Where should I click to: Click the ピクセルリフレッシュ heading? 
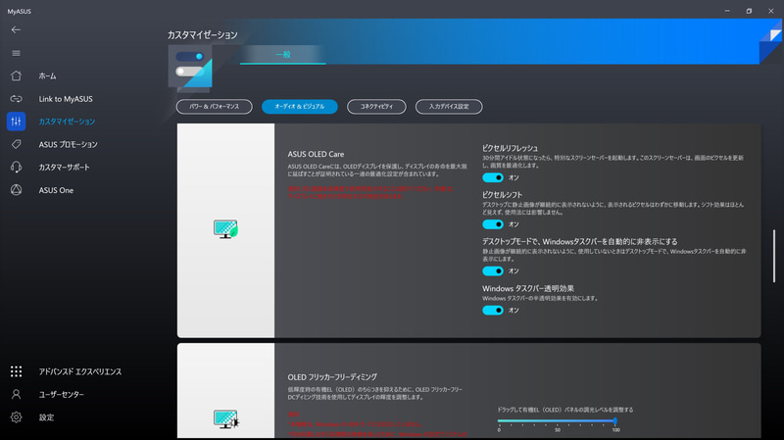tap(510, 148)
